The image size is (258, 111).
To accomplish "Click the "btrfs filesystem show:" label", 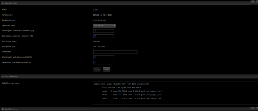I will [x=11, y=83].
